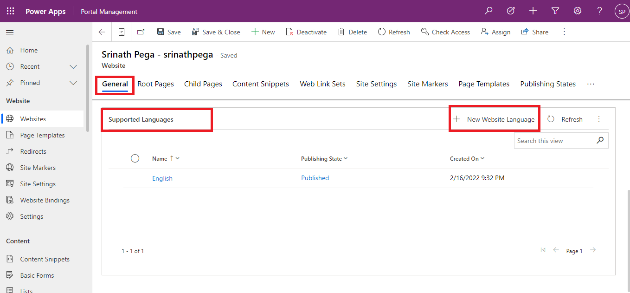This screenshot has width=630, height=293.
Task: Click the help question mark icon
Action: click(x=599, y=11)
